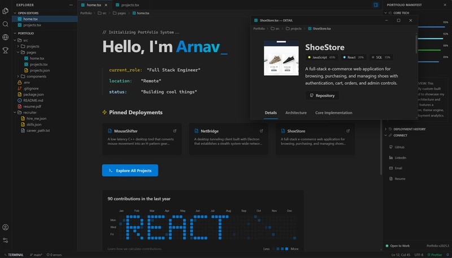Image resolution: width=452 pixels, height=258 pixels.
Task: Select the Architecture tab in ShoeStore detail
Action: pos(296,113)
